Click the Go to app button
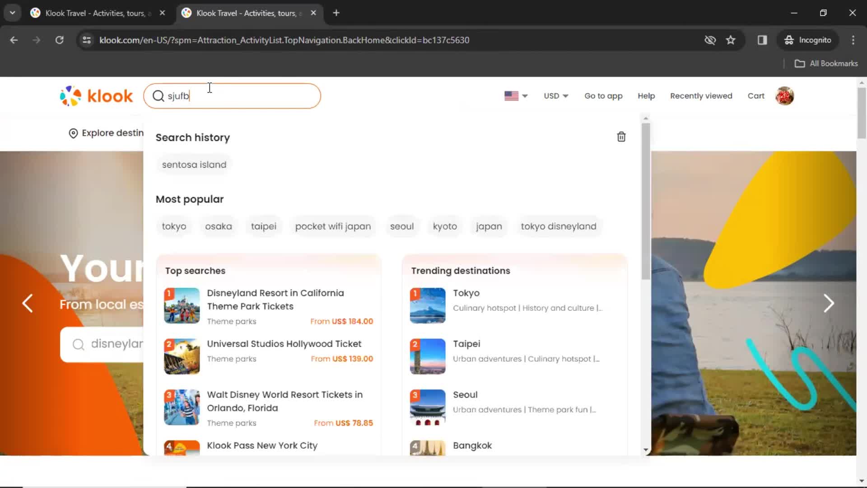The image size is (867, 488). click(x=603, y=95)
